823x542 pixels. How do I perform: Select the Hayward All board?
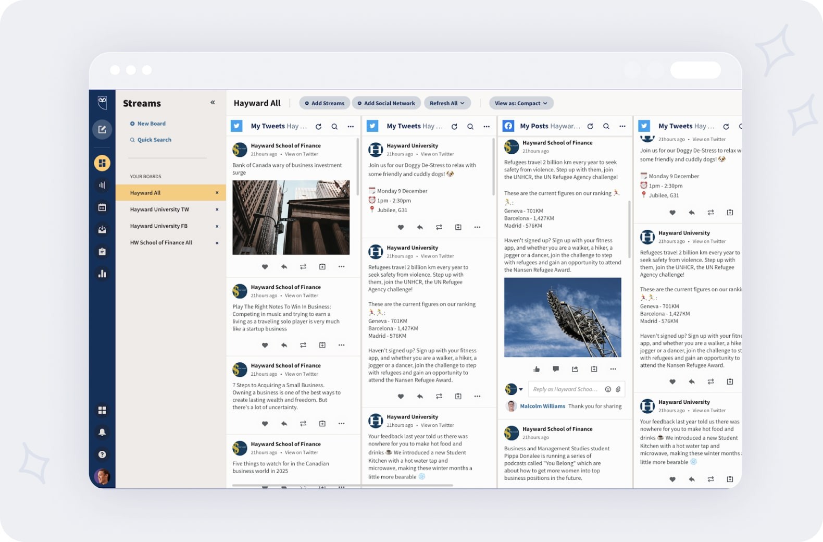click(x=171, y=193)
